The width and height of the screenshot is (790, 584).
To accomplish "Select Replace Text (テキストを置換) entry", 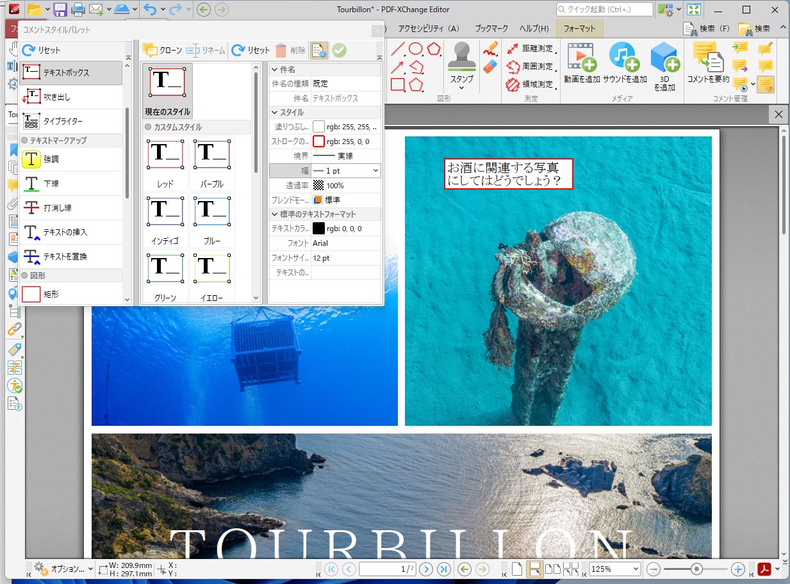I will (x=70, y=257).
